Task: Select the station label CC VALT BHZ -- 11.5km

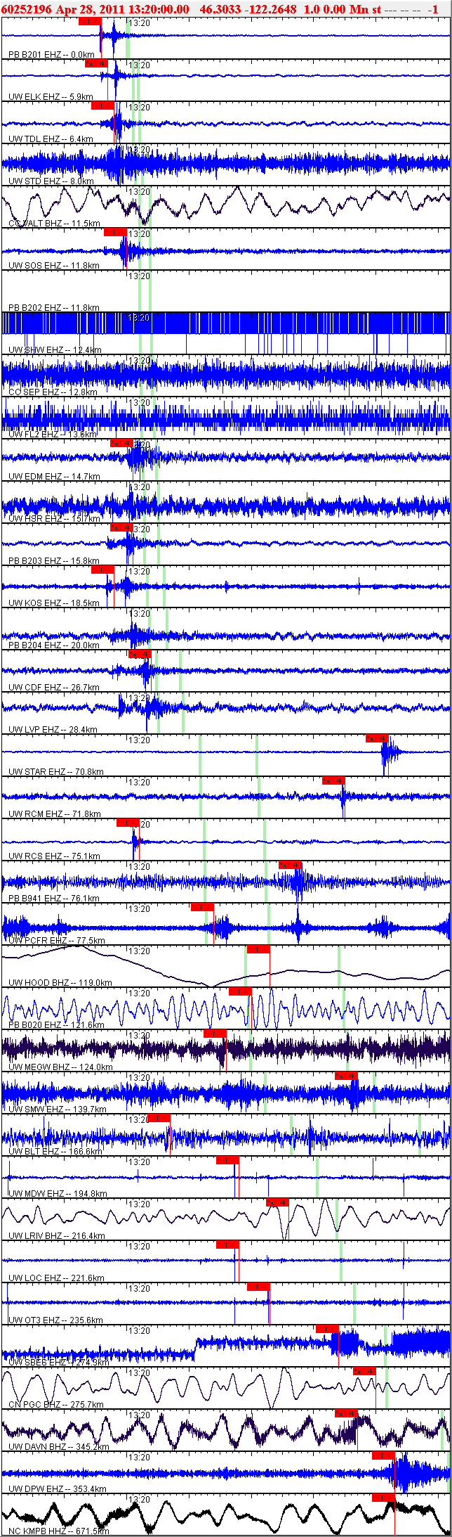Action: point(54,224)
